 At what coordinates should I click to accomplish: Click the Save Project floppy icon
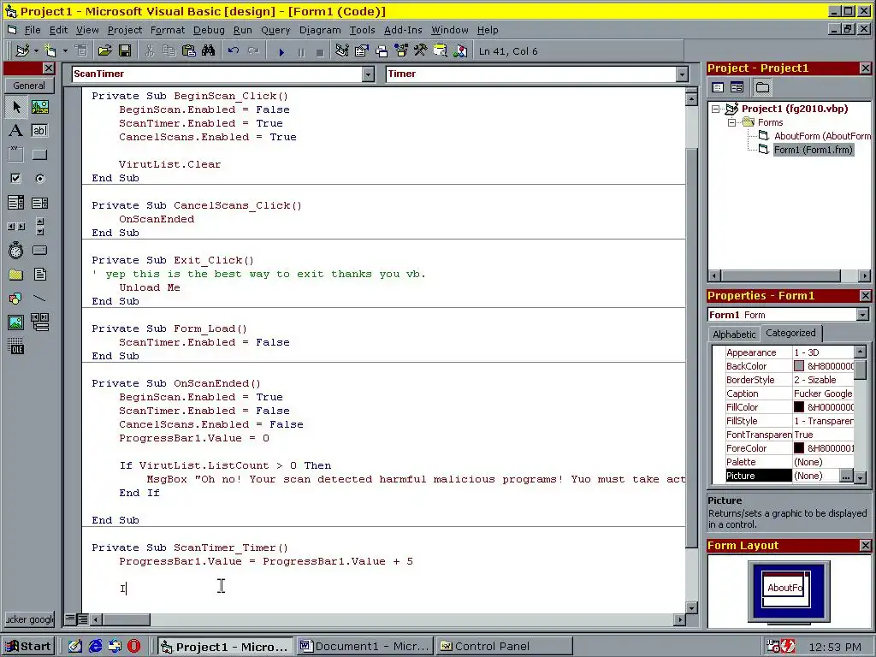[125, 51]
